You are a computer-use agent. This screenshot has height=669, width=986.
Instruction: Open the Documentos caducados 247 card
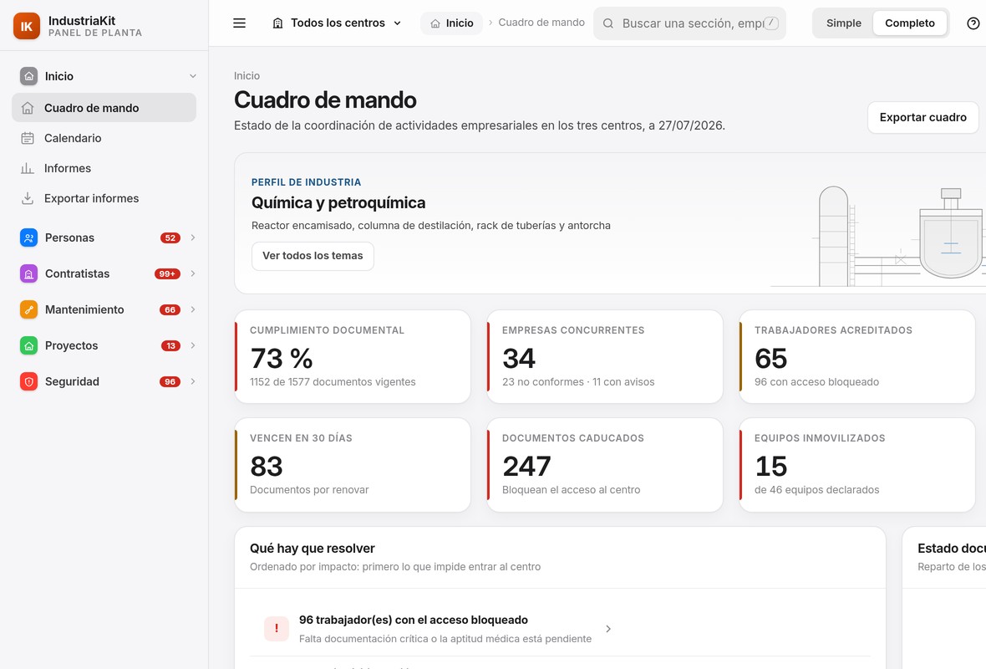(605, 464)
